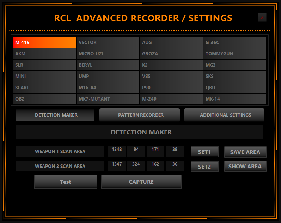This screenshot has width=281, height=223.
Task: Choose the BERYL weapon
Action: click(x=108, y=65)
